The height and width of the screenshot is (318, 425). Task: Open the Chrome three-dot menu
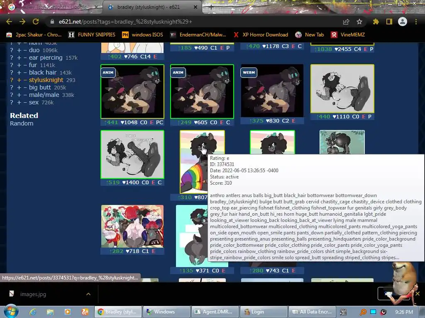416,22
